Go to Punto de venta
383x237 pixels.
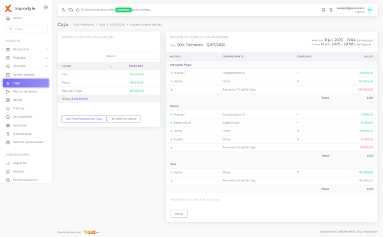pos(26,91)
